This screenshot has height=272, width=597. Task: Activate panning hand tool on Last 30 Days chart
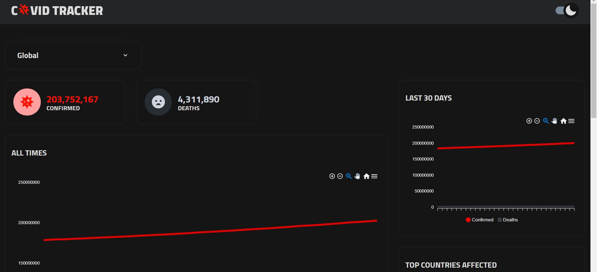(554, 121)
